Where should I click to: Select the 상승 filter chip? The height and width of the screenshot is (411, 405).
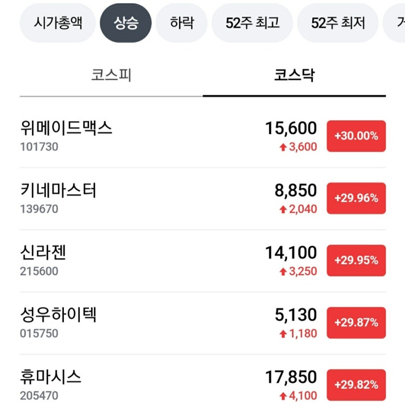pos(126,23)
